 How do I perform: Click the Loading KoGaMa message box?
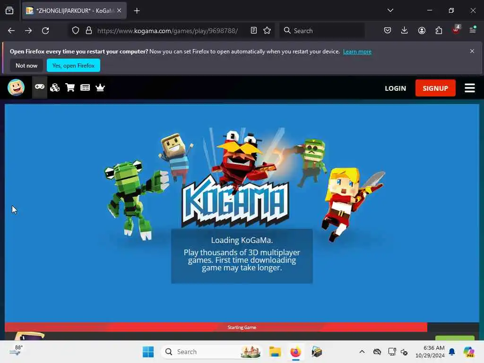click(242, 256)
